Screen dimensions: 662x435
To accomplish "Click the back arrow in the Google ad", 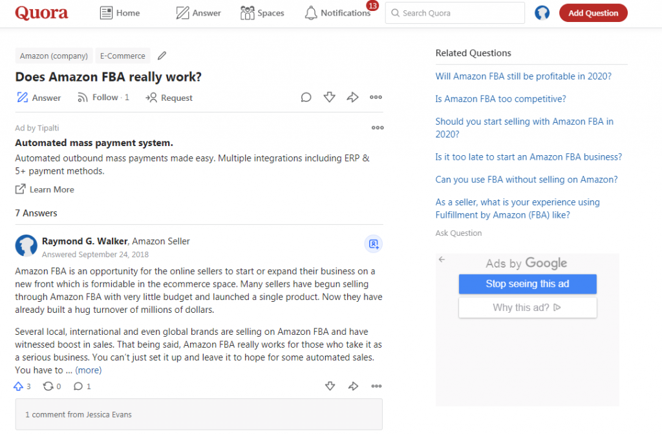I will click(x=442, y=259).
